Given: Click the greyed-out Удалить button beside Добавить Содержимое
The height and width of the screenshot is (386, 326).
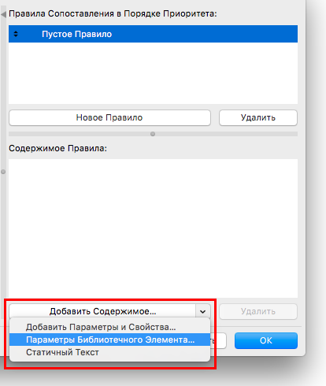Looking at the screenshot, I should click(x=258, y=311).
